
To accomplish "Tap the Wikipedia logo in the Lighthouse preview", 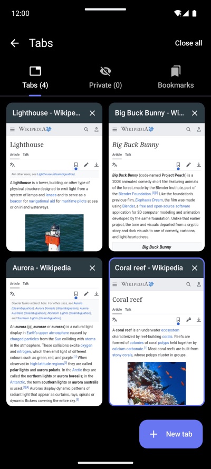I will coord(35,129).
